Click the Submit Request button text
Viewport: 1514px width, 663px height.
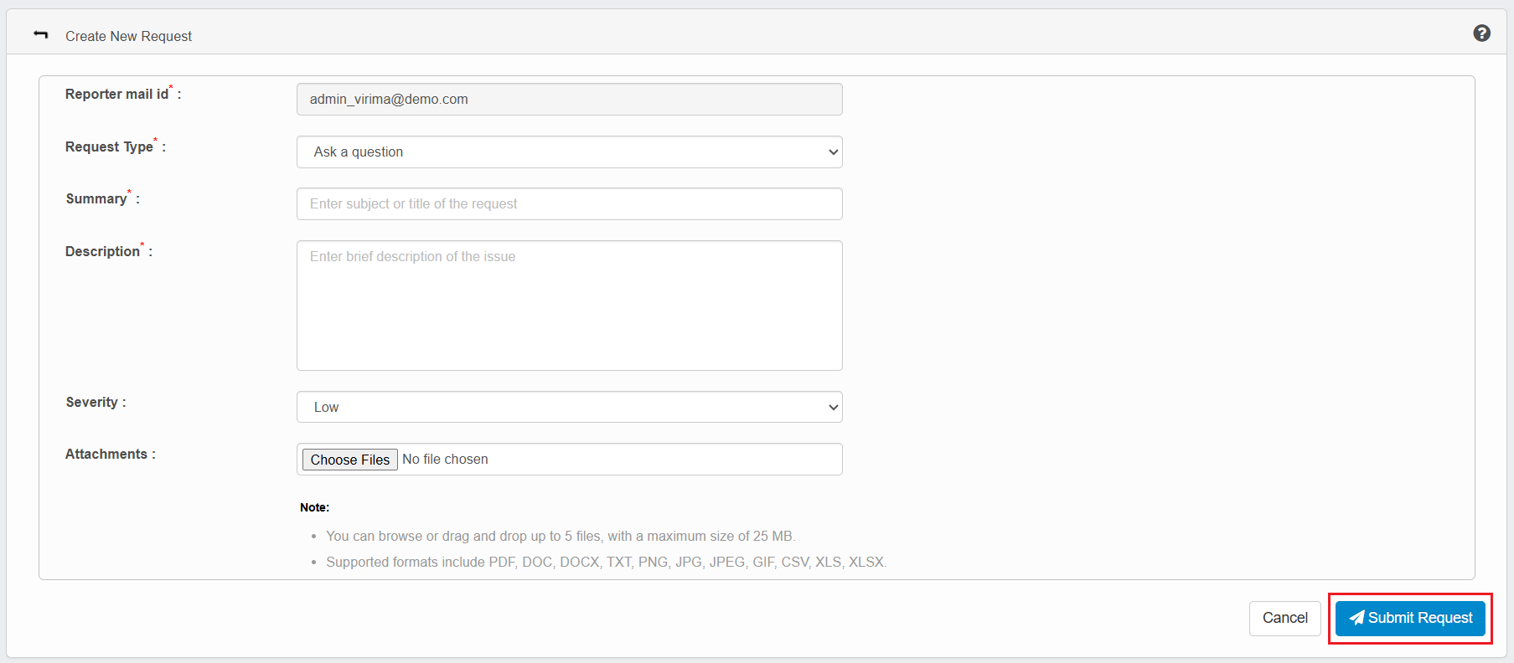coord(1420,618)
